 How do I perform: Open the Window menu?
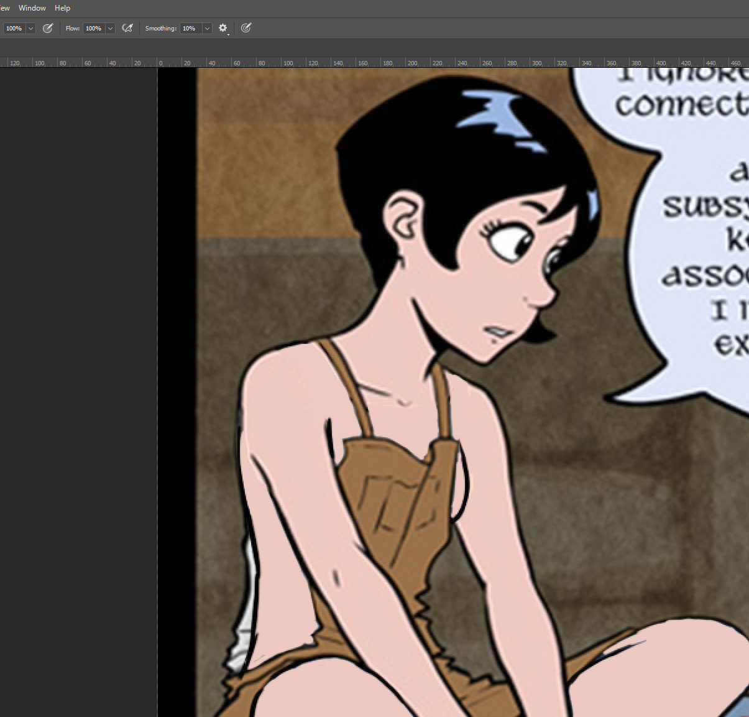tap(32, 8)
